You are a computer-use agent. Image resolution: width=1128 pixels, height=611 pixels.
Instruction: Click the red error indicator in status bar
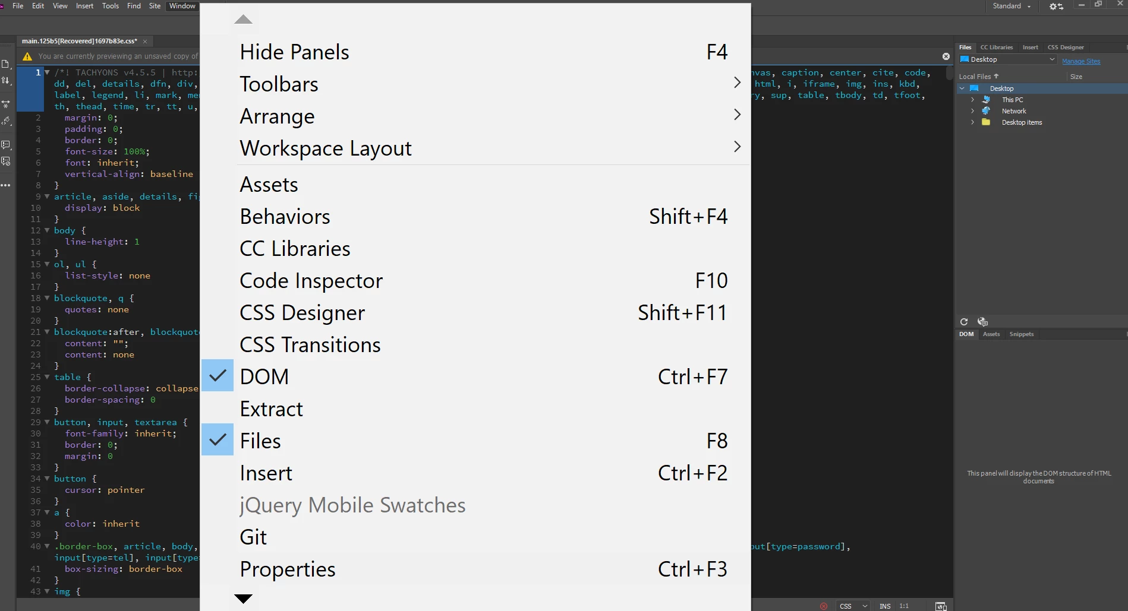tap(824, 606)
